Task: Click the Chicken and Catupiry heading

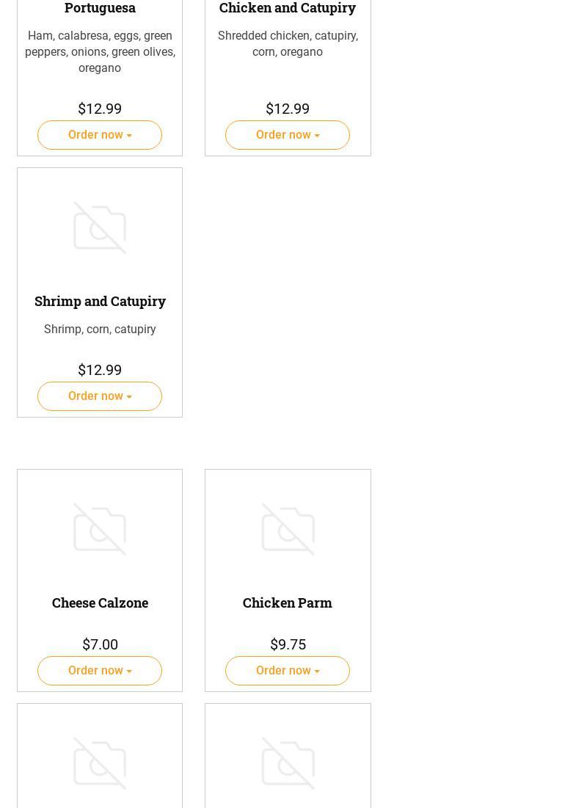Action: coord(288,8)
